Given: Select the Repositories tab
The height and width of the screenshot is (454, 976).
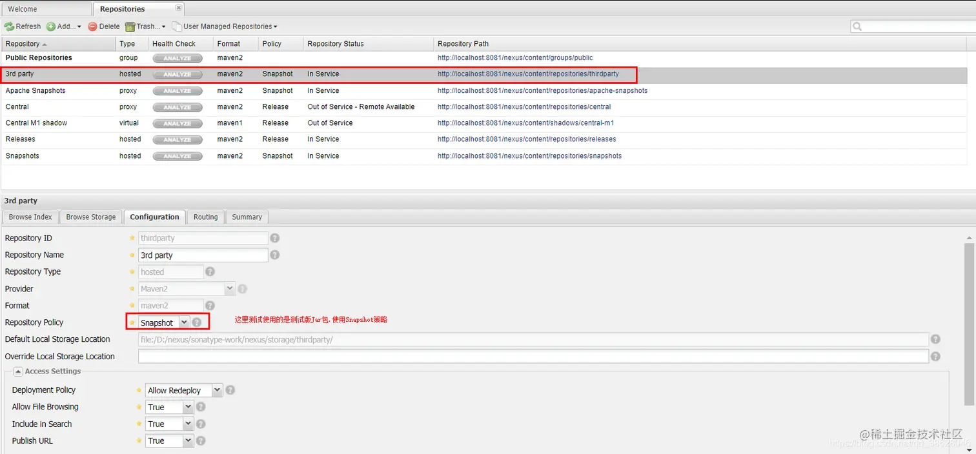Looking at the screenshot, I should pyautogui.click(x=139, y=9).
